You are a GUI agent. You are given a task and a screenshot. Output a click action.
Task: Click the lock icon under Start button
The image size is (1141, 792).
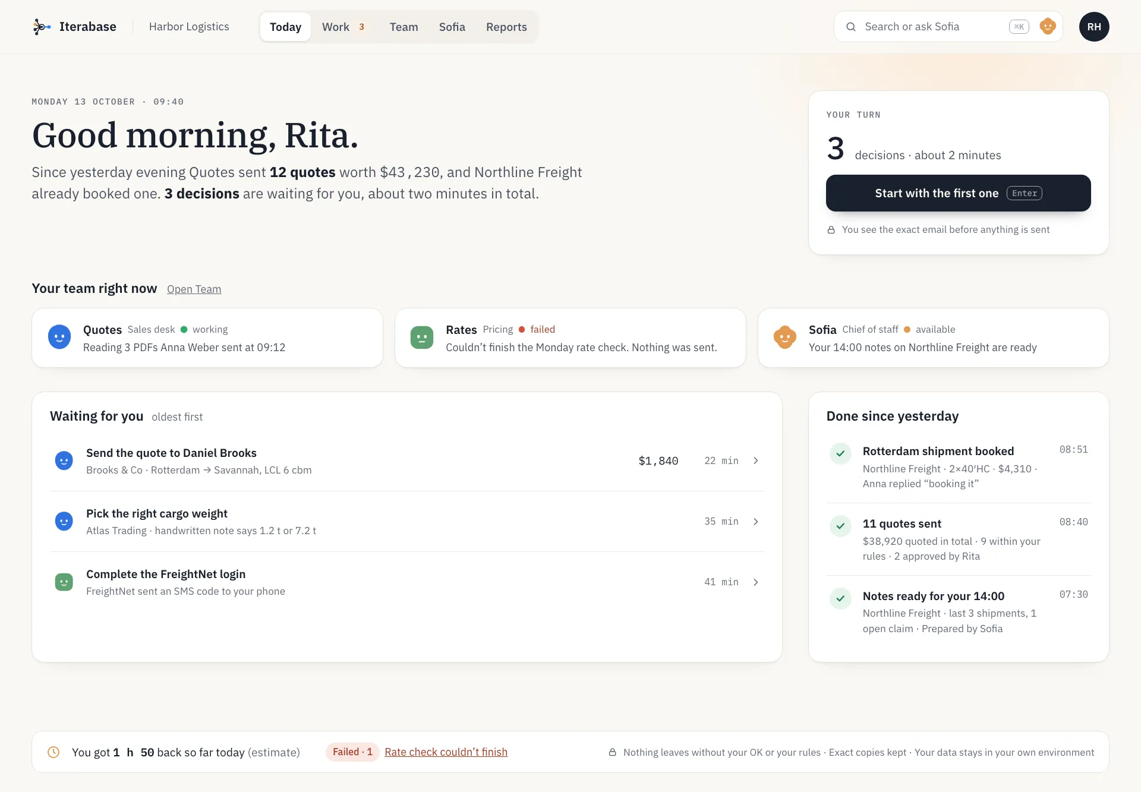(x=831, y=230)
